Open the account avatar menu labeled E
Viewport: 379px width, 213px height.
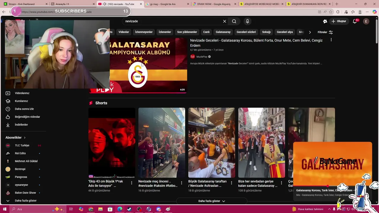366,21
